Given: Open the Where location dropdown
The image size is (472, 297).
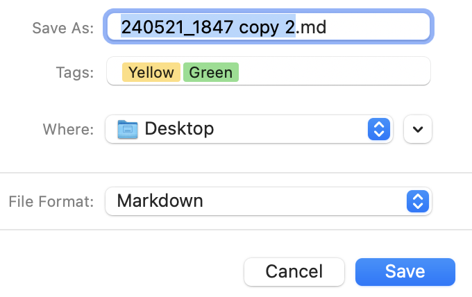Looking at the screenshot, I should pos(248,129).
